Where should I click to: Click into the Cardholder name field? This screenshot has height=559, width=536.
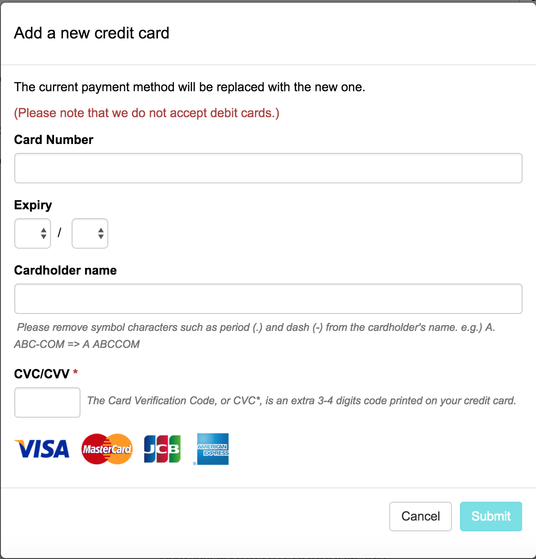[x=268, y=299]
